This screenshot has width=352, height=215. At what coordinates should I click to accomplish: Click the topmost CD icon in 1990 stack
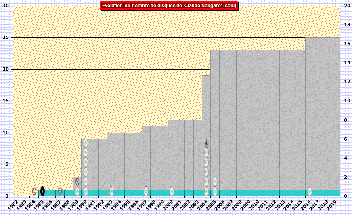click(86, 143)
